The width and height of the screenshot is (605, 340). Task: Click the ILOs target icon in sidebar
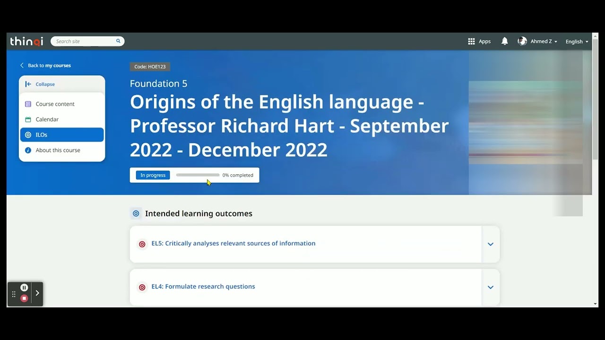coord(28,135)
